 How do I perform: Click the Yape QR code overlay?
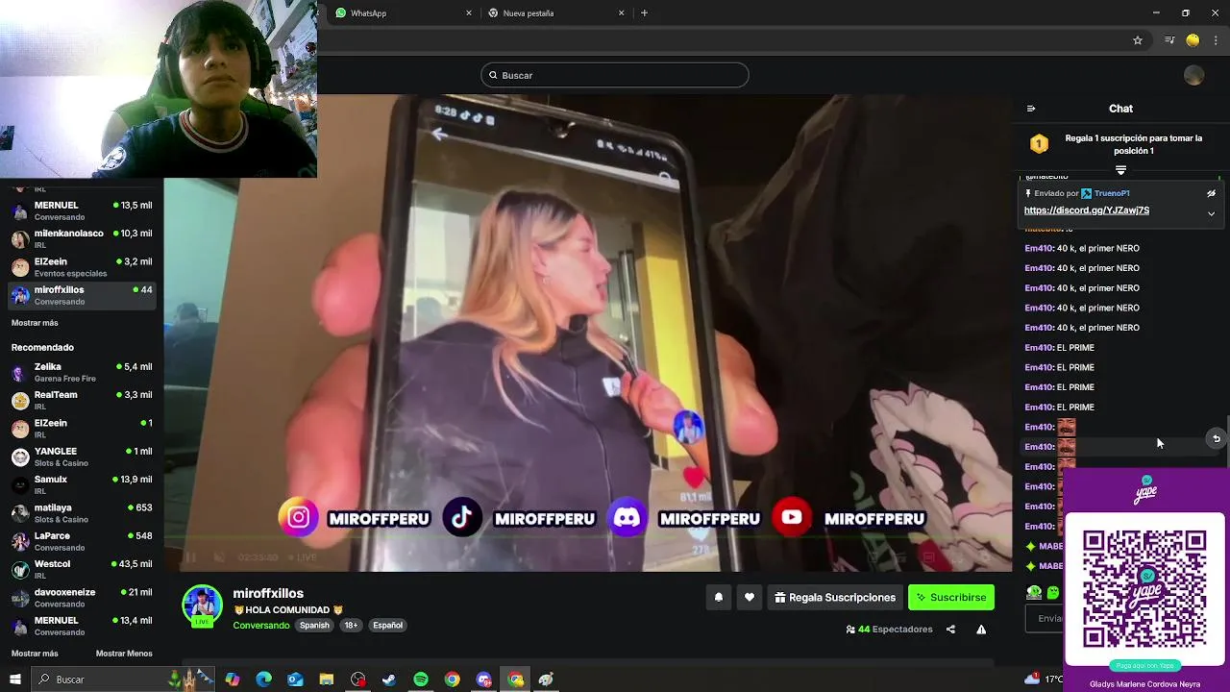(1144, 588)
